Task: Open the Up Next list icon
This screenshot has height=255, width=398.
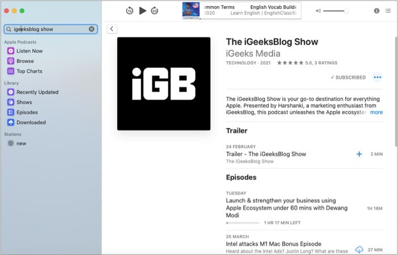Action: (x=388, y=11)
